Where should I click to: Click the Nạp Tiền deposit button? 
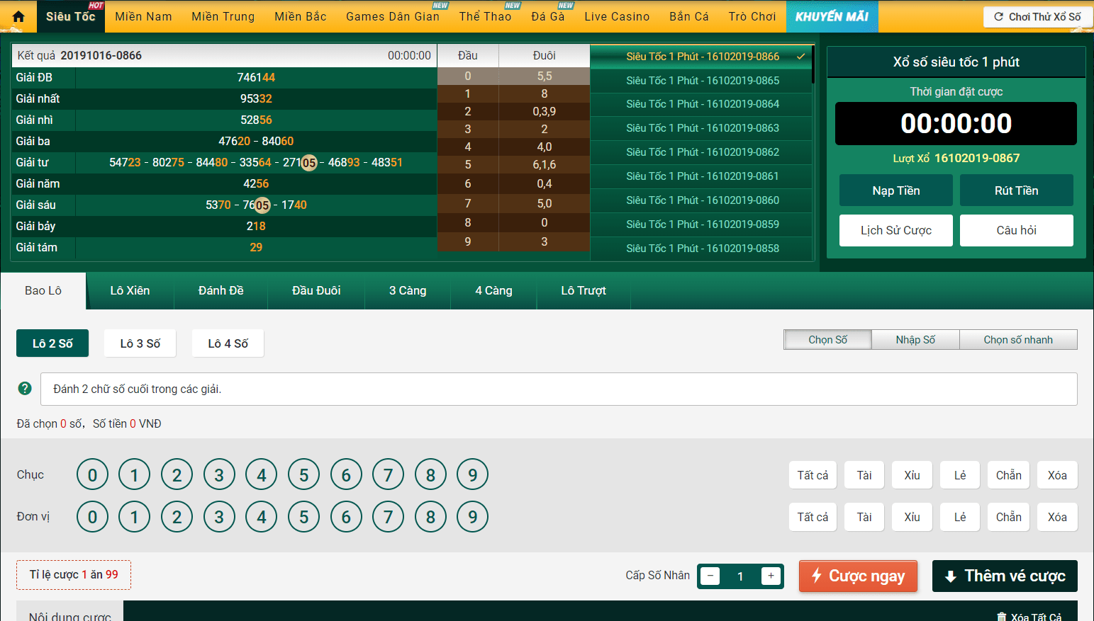click(895, 190)
